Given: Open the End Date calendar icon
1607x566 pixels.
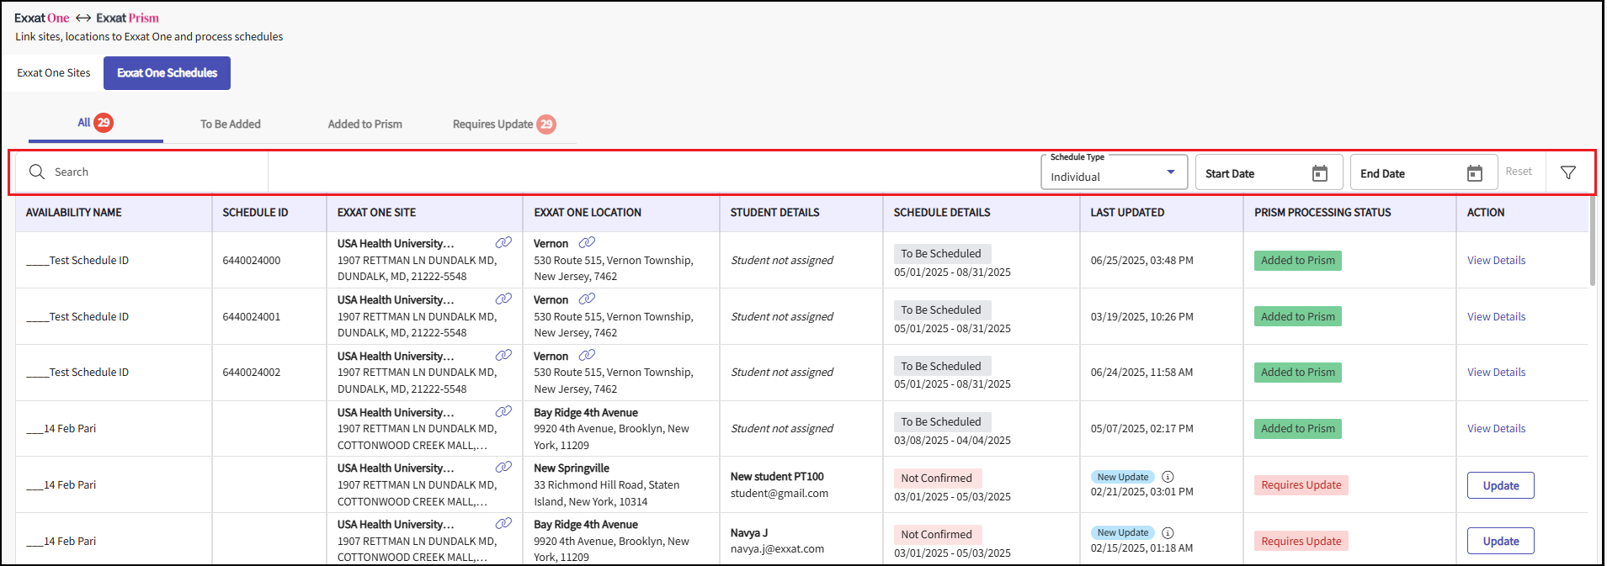Looking at the screenshot, I should (1474, 173).
